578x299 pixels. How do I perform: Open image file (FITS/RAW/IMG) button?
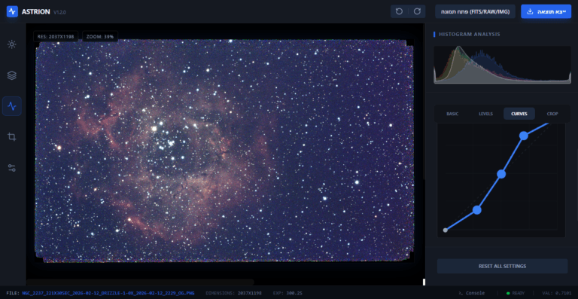475,11
